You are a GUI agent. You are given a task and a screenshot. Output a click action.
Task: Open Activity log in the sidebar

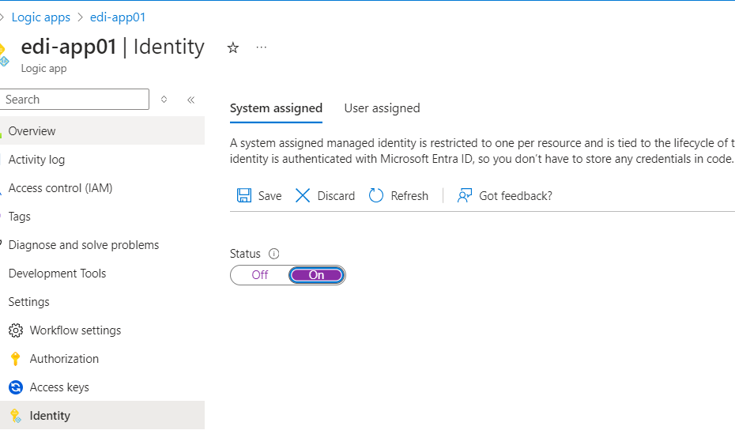102,160
